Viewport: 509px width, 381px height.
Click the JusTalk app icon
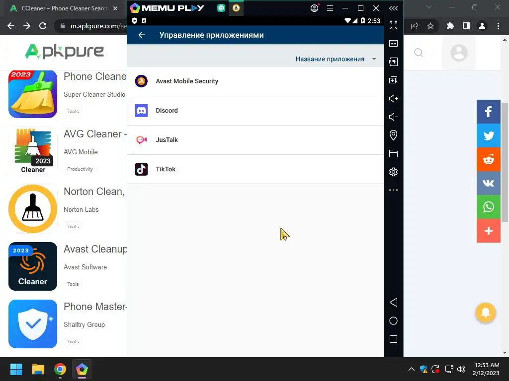(x=141, y=140)
